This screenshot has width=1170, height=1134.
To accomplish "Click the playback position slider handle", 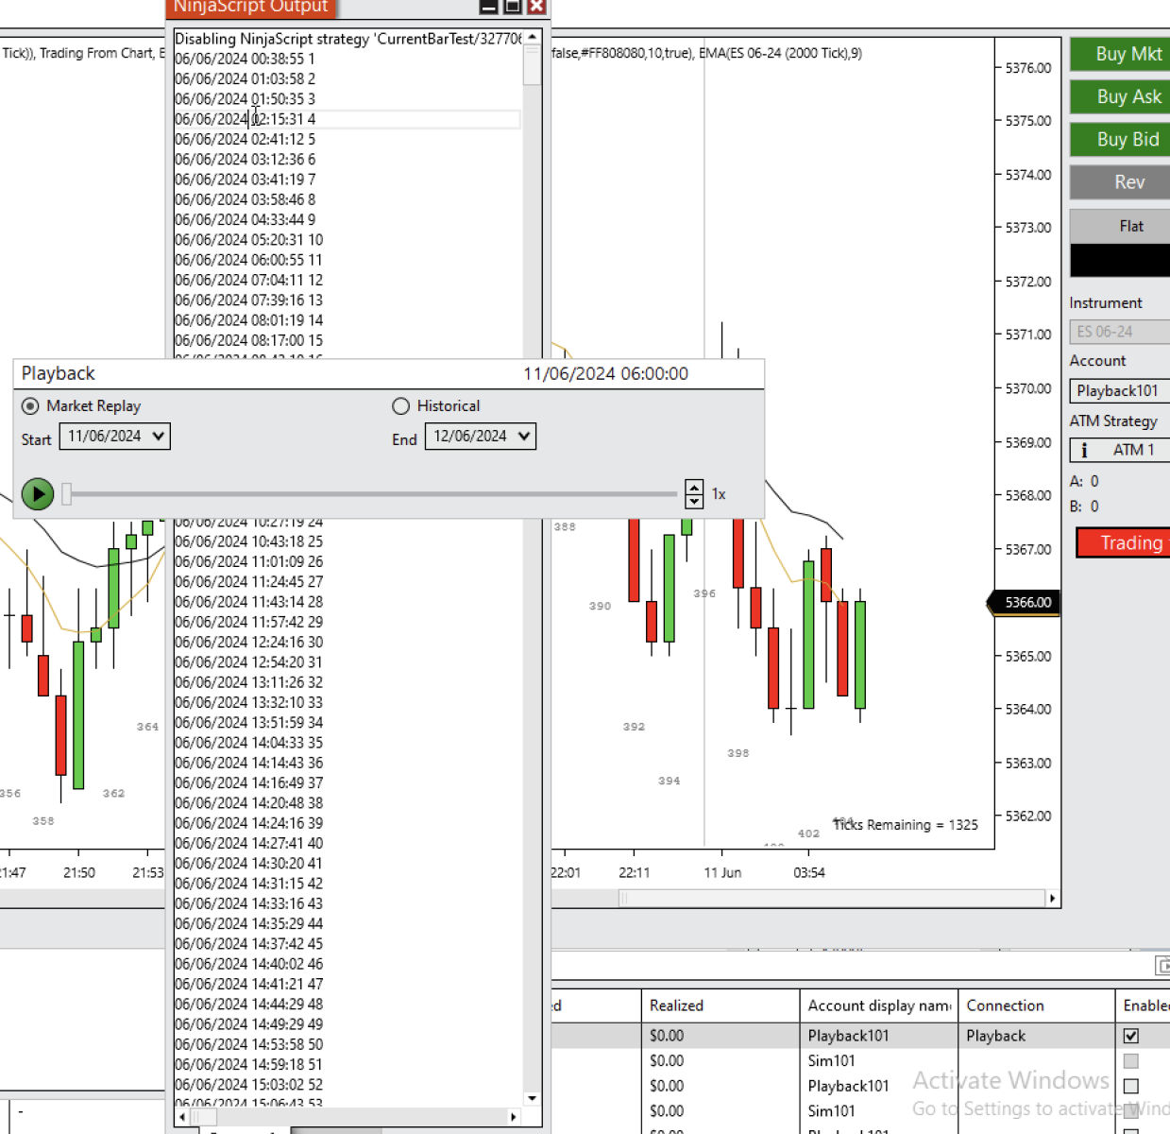I will (67, 493).
